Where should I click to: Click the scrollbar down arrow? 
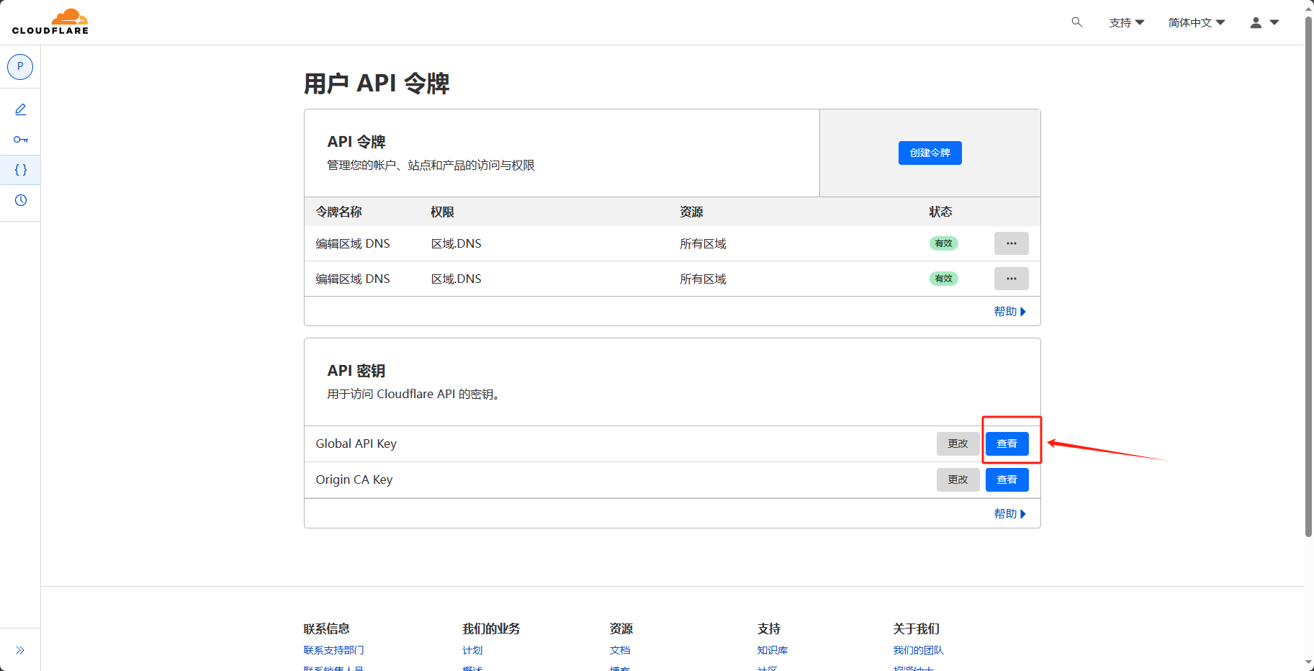pyautogui.click(x=1308, y=663)
